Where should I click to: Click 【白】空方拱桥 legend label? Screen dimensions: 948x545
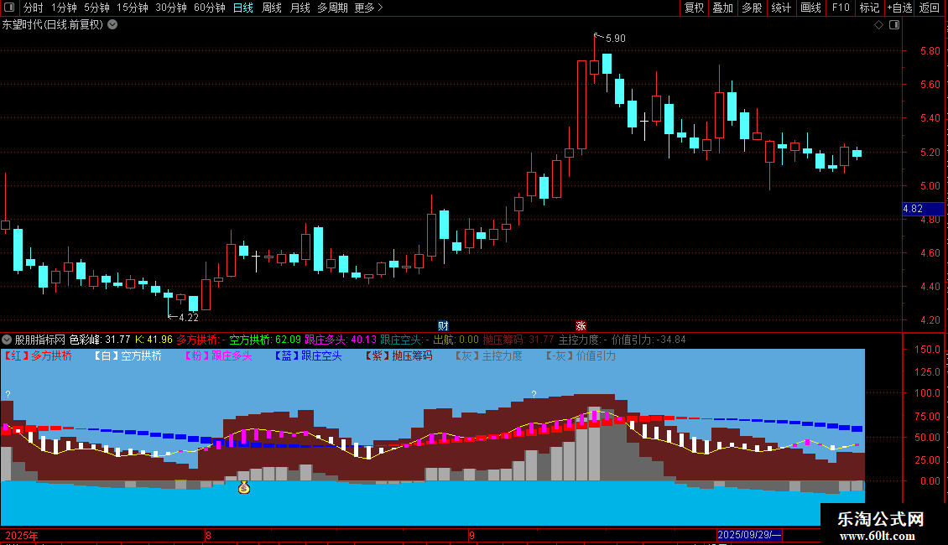[128, 356]
